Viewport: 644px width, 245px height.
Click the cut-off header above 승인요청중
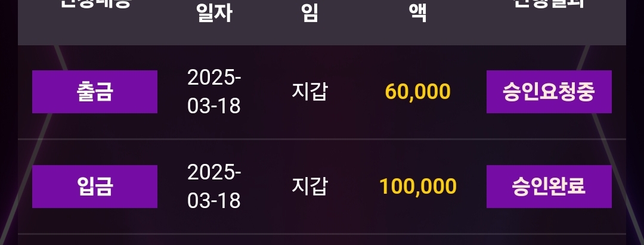[549, 3]
